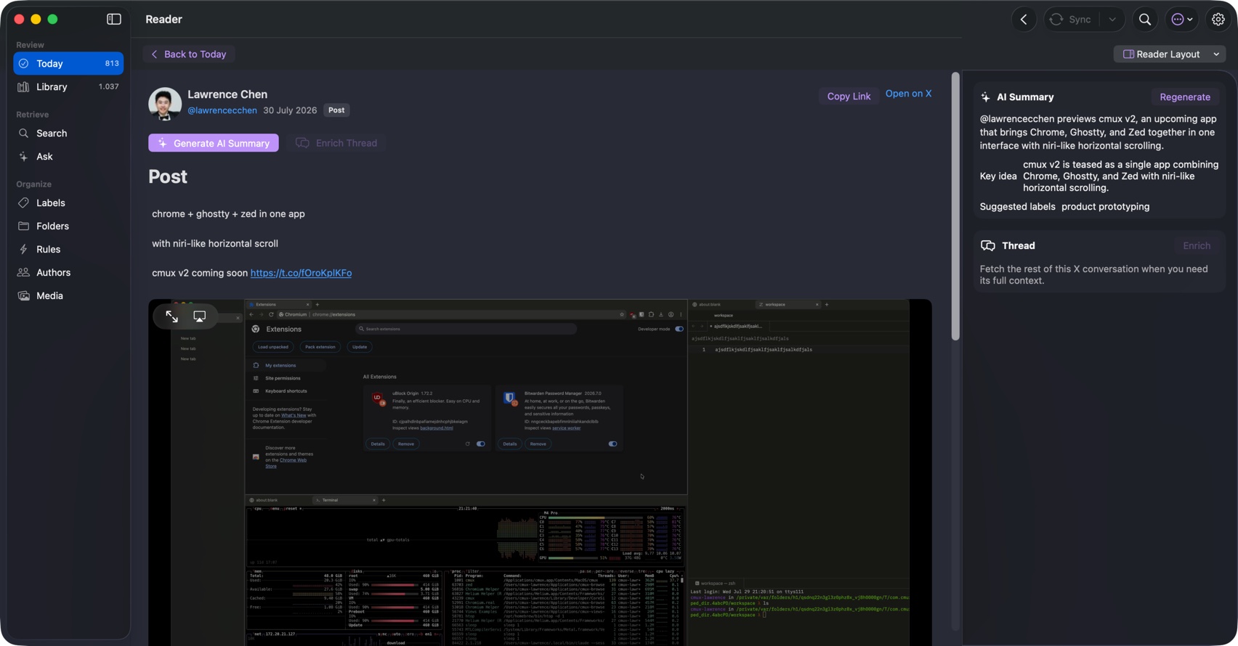This screenshot has width=1238, height=646.
Task: Start a Sync
Action: 1071,20
